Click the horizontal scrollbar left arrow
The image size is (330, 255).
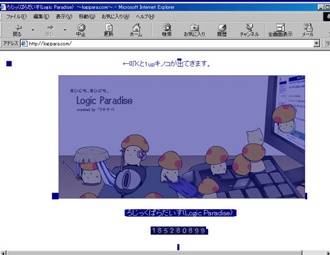[x=3, y=253]
